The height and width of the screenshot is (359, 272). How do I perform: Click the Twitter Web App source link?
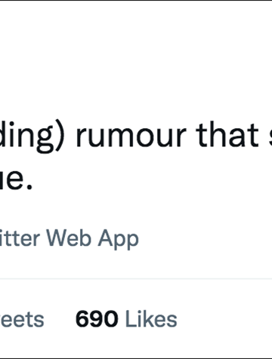pos(70,239)
